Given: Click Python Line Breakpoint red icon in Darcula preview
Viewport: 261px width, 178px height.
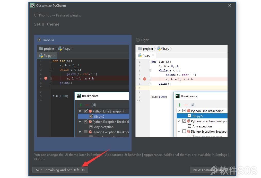Looking at the screenshot, I should (90, 111).
